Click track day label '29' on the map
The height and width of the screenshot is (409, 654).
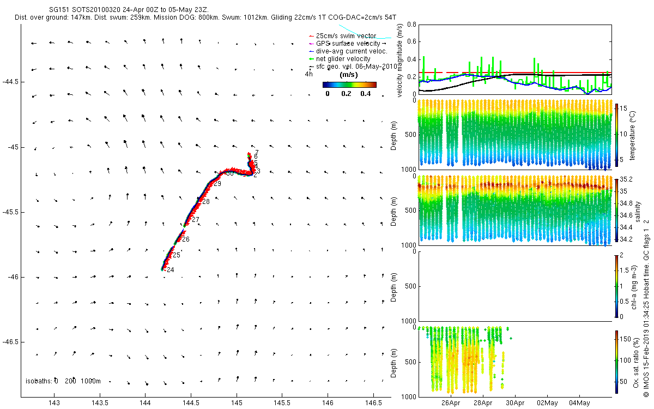[x=217, y=184]
